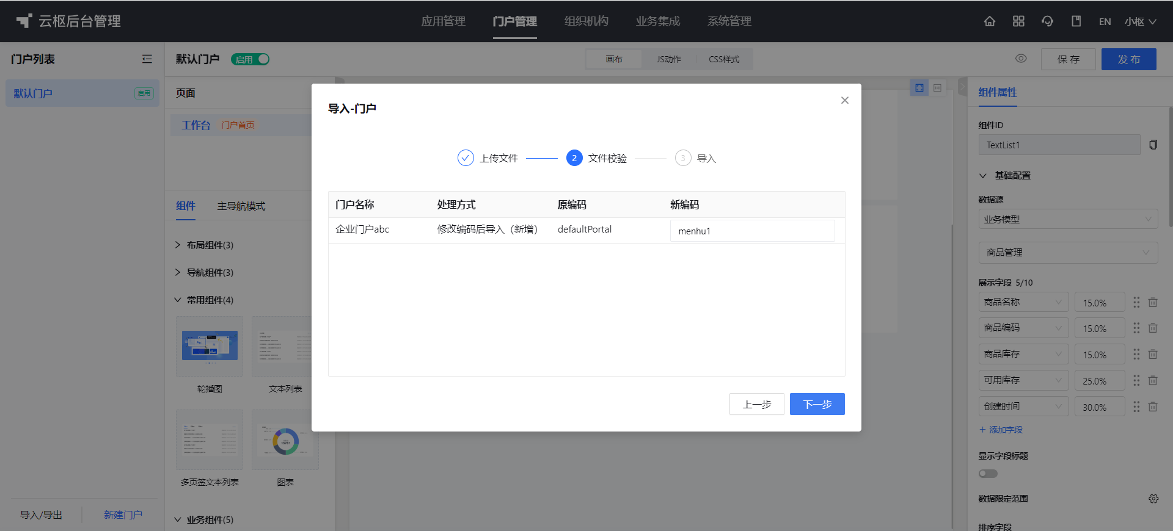This screenshot has height=531, width=1173.
Task: Open the 商品库存 field dropdown
Action: click(1023, 354)
